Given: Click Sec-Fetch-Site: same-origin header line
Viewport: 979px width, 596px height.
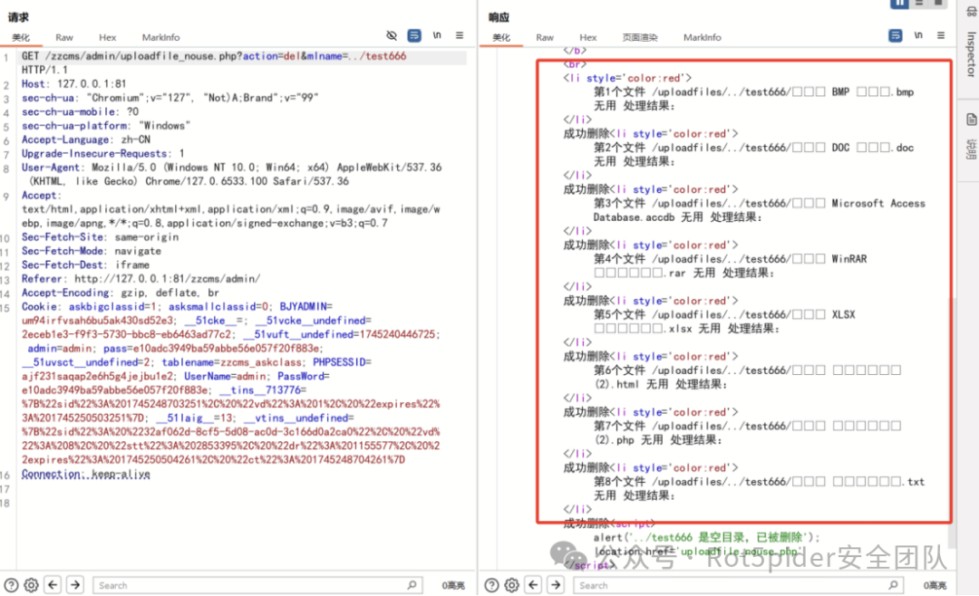Looking at the screenshot, I should coord(100,237).
